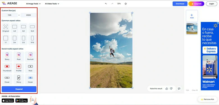Click the 'Common aspect ratios' heading
219x105 pixels.
[x=11, y=21]
